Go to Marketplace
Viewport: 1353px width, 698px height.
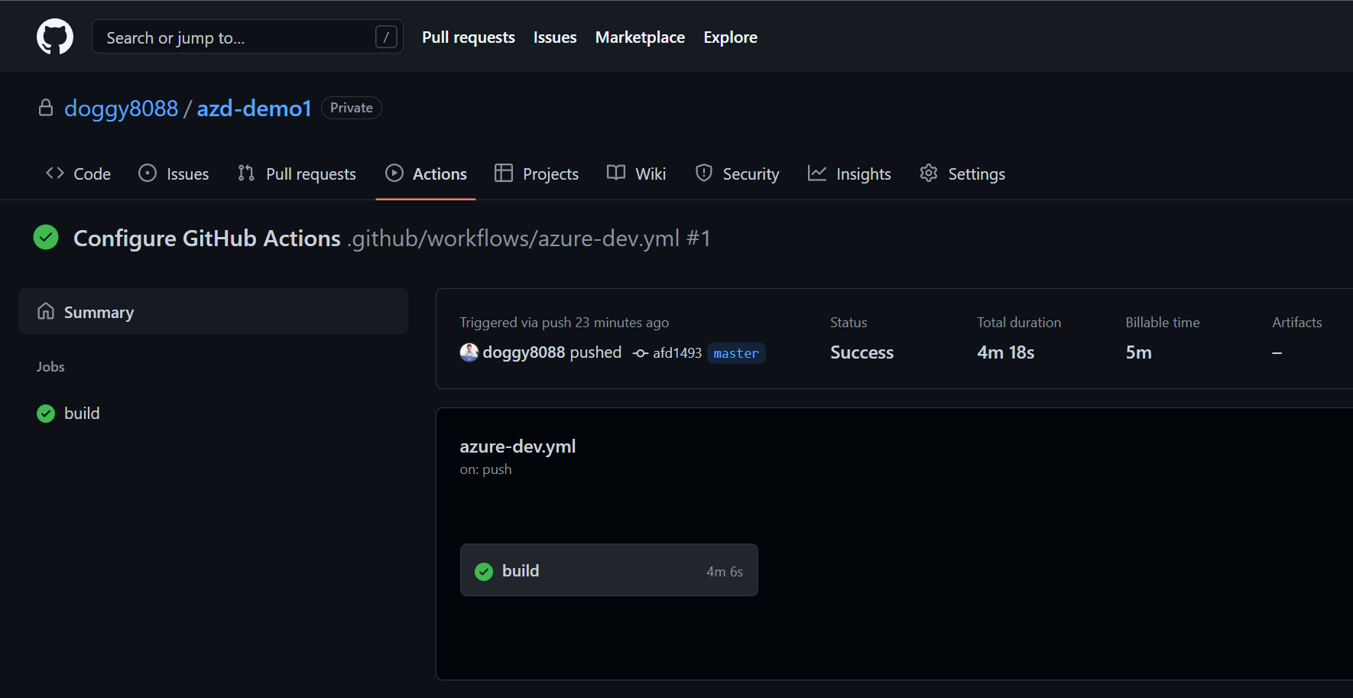(x=640, y=37)
